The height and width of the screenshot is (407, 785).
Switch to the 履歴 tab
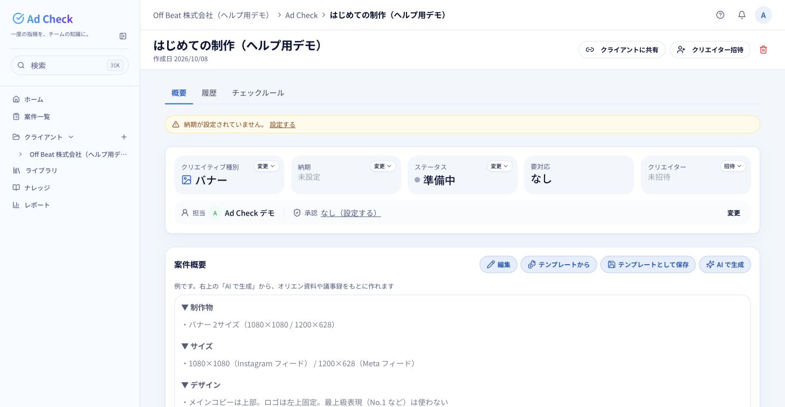(209, 93)
